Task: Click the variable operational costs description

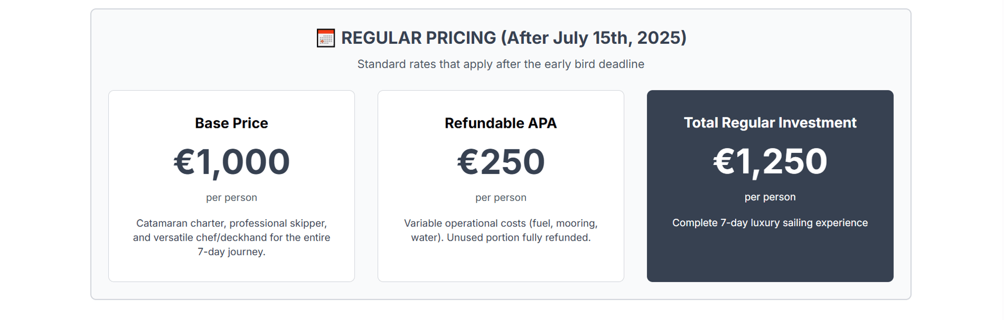Action: click(x=501, y=230)
